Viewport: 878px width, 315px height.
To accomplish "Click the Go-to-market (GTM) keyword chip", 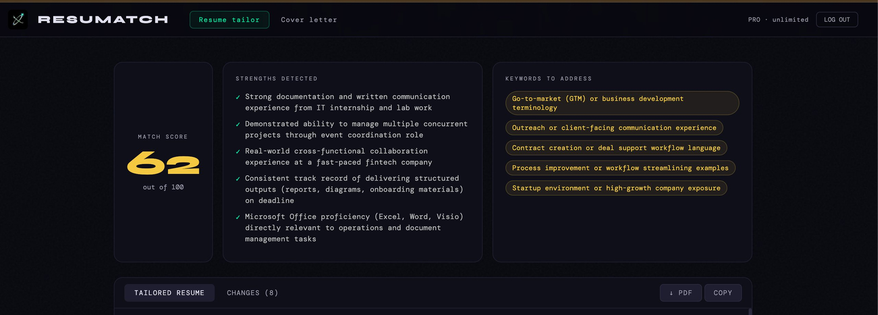I will click(622, 103).
